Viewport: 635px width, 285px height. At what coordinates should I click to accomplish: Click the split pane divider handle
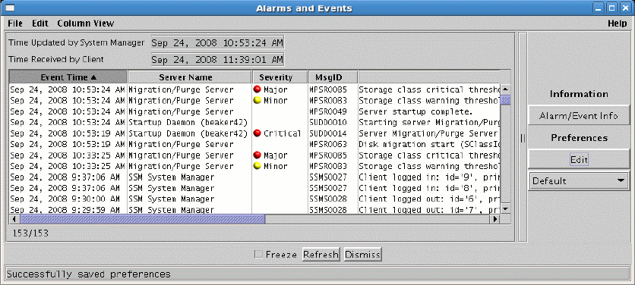click(523, 138)
